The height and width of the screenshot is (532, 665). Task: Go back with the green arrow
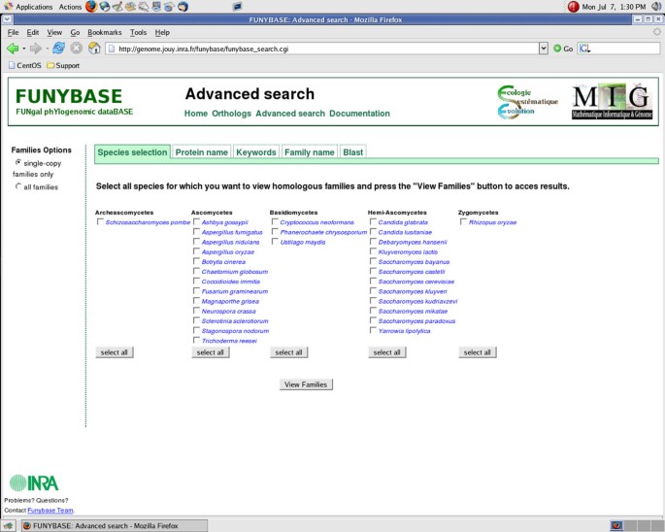point(13,49)
